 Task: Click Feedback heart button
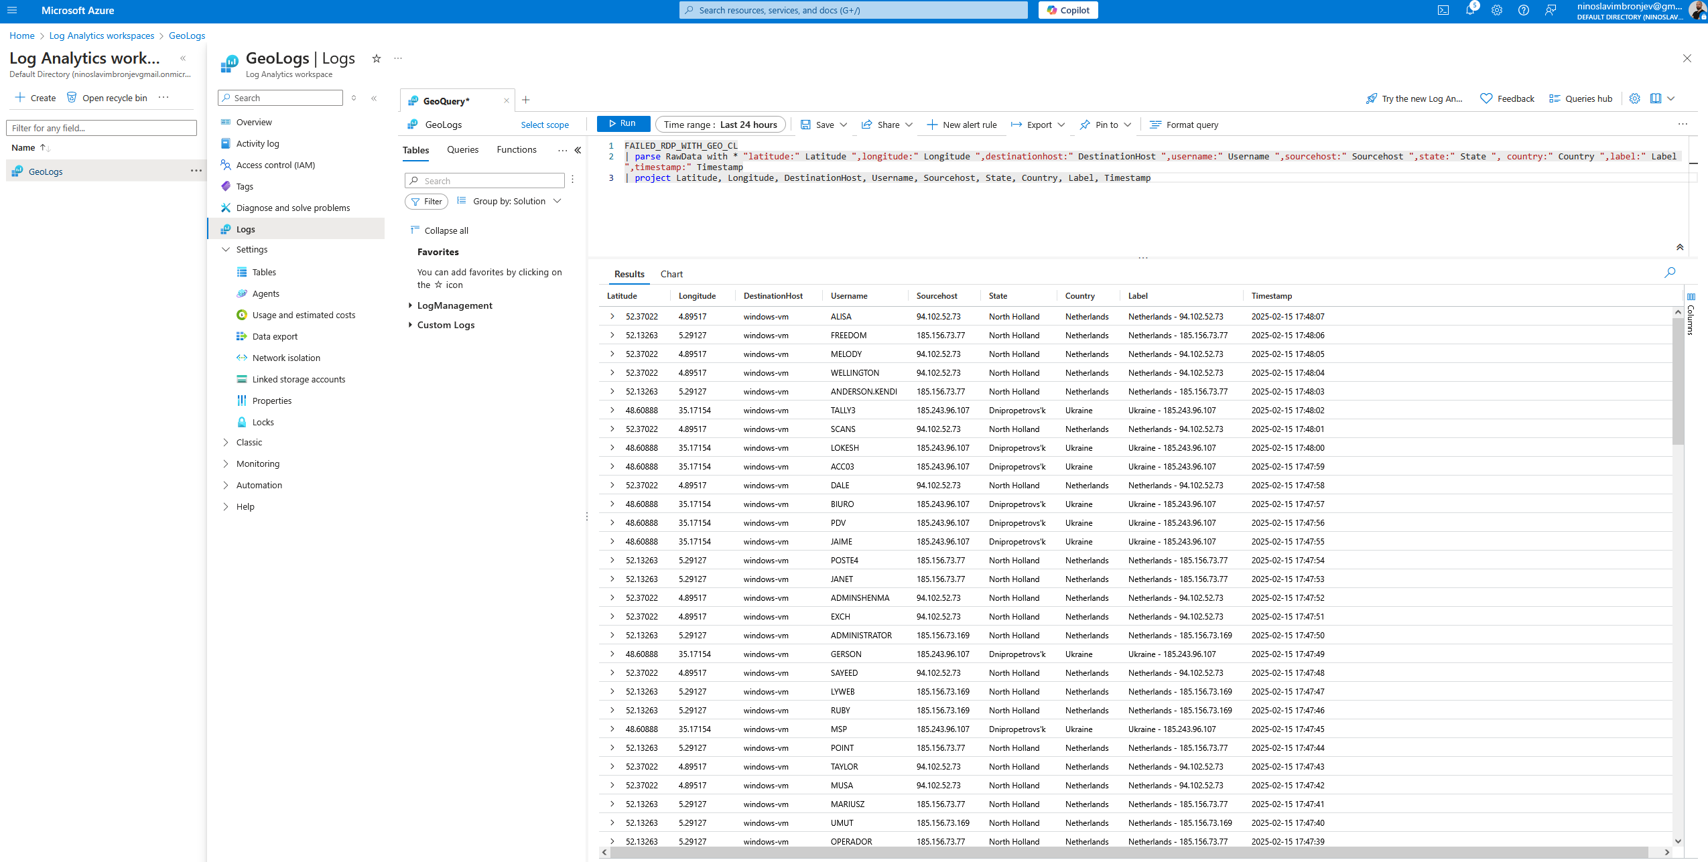coord(1507,98)
